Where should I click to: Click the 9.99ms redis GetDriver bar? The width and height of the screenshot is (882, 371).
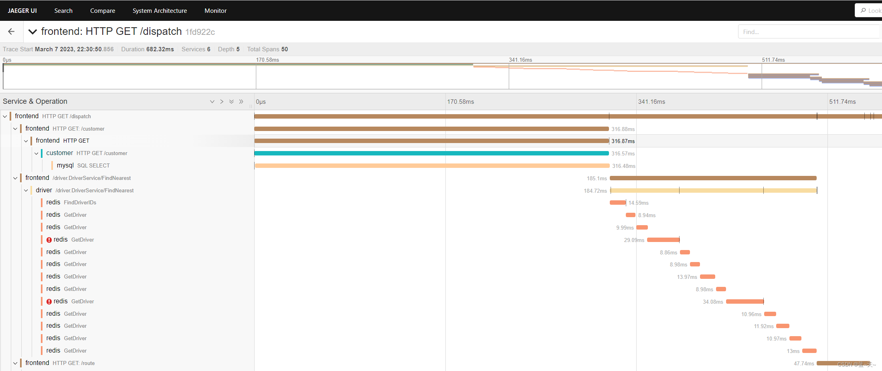tap(642, 228)
